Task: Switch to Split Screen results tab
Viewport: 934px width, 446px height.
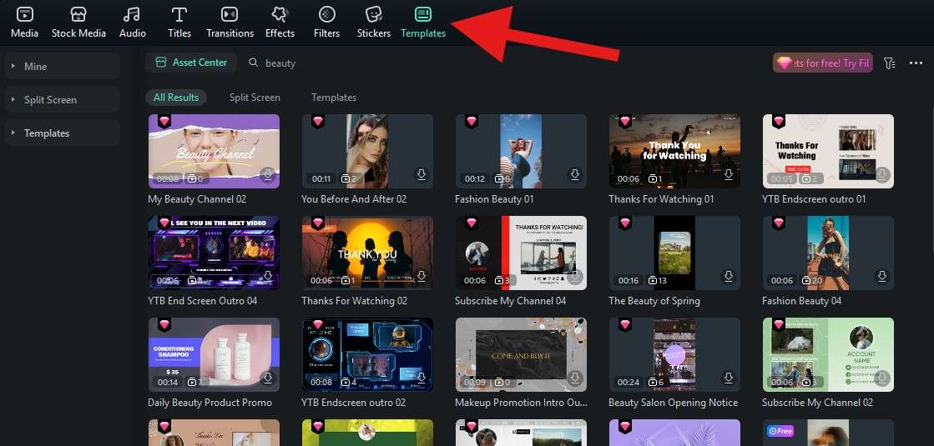Action: pos(255,98)
